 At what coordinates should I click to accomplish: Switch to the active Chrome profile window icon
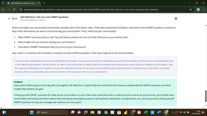pos(166,112)
